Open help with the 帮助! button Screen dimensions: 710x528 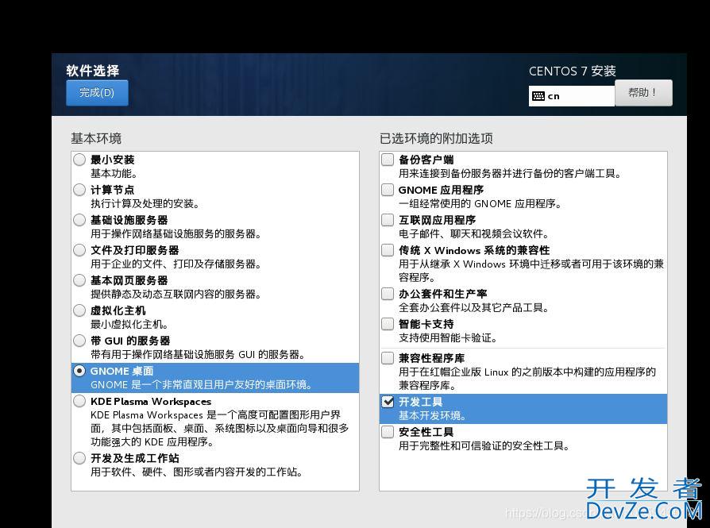[643, 93]
